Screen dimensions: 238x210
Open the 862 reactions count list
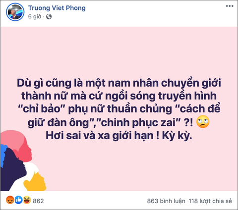[x=38, y=201]
